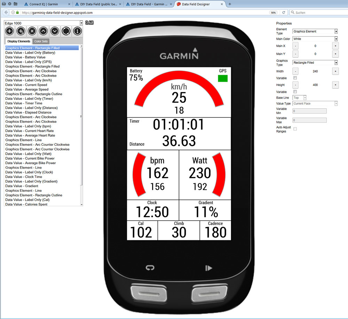This screenshot has height=319, width=348.
Task: Open the Main Color dropdown
Action: (336, 39)
